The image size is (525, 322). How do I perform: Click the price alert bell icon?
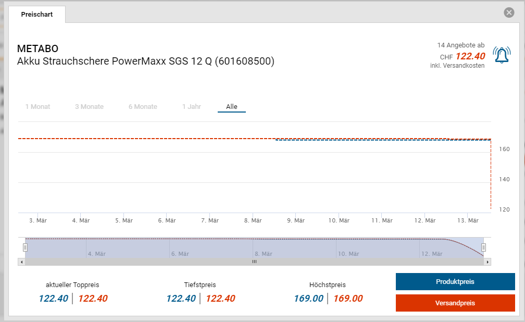click(502, 55)
